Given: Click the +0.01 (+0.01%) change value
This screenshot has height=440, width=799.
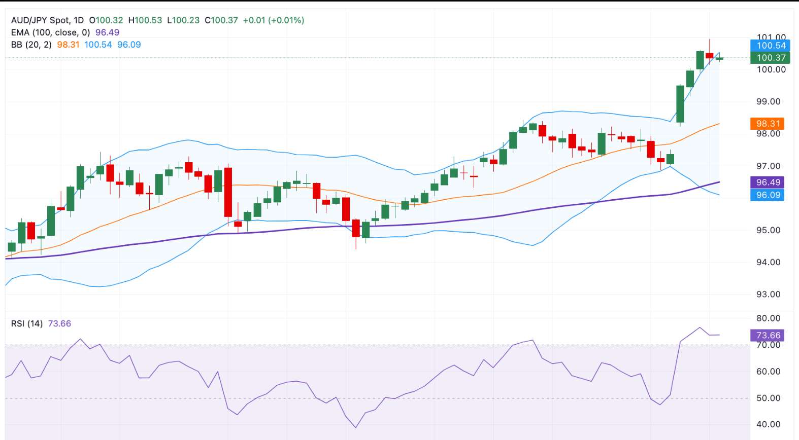Looking at the screenshot, I should 274,20.
